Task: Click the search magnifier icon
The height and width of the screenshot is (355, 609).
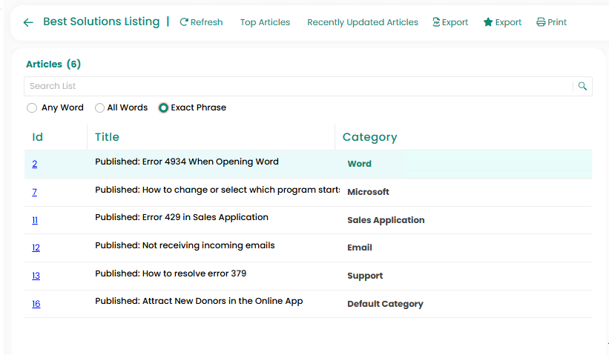Action: pos(583,86)
